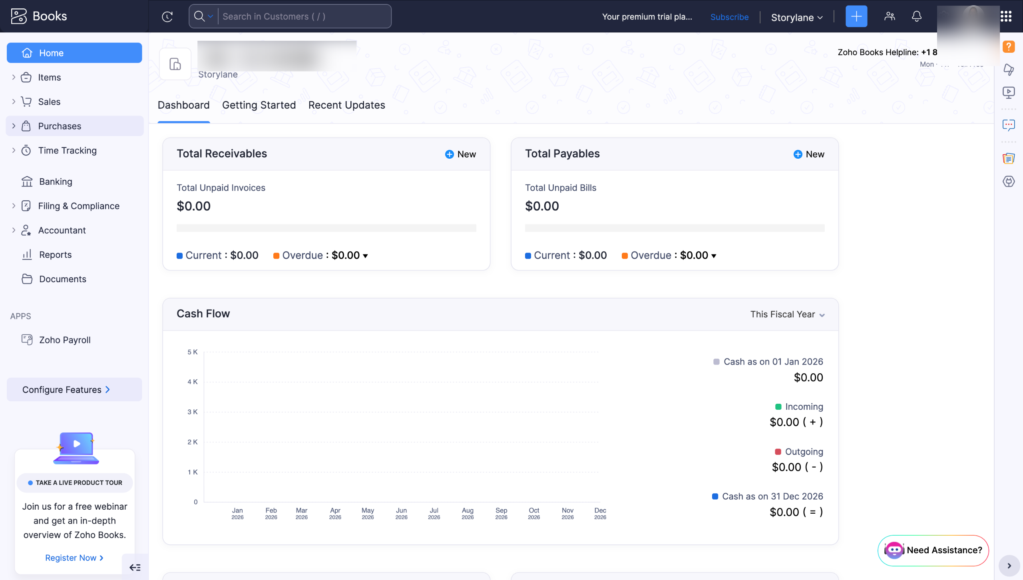Click the orange Overdue swatch in Total Receivables
The width and height of the screenshot is (1023, 580).
pyautogui.click(x=276, y=256)
